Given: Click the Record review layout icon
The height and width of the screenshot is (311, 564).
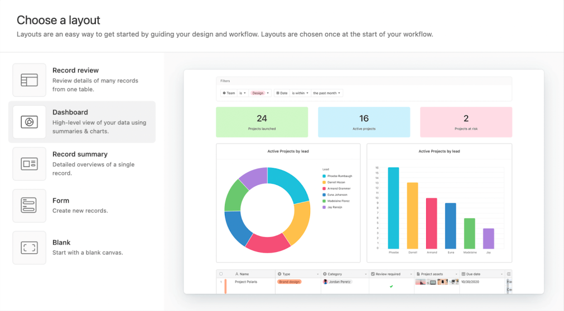Looking at the screenshot, I should (x=29, y=80).
